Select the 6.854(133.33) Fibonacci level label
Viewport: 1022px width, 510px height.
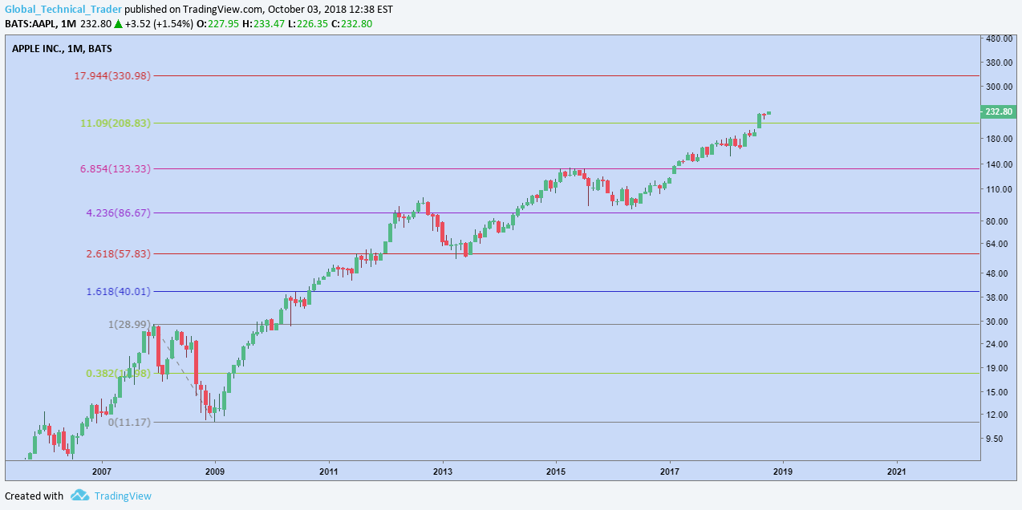click(x=115, y=168)
